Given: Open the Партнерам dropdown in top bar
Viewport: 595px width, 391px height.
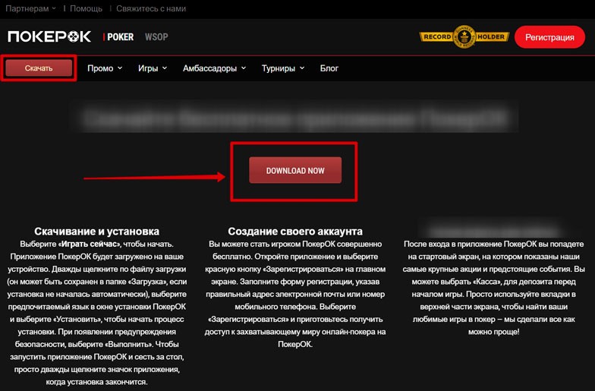Looking at the screenshot, I should click(x=32, y=8).
